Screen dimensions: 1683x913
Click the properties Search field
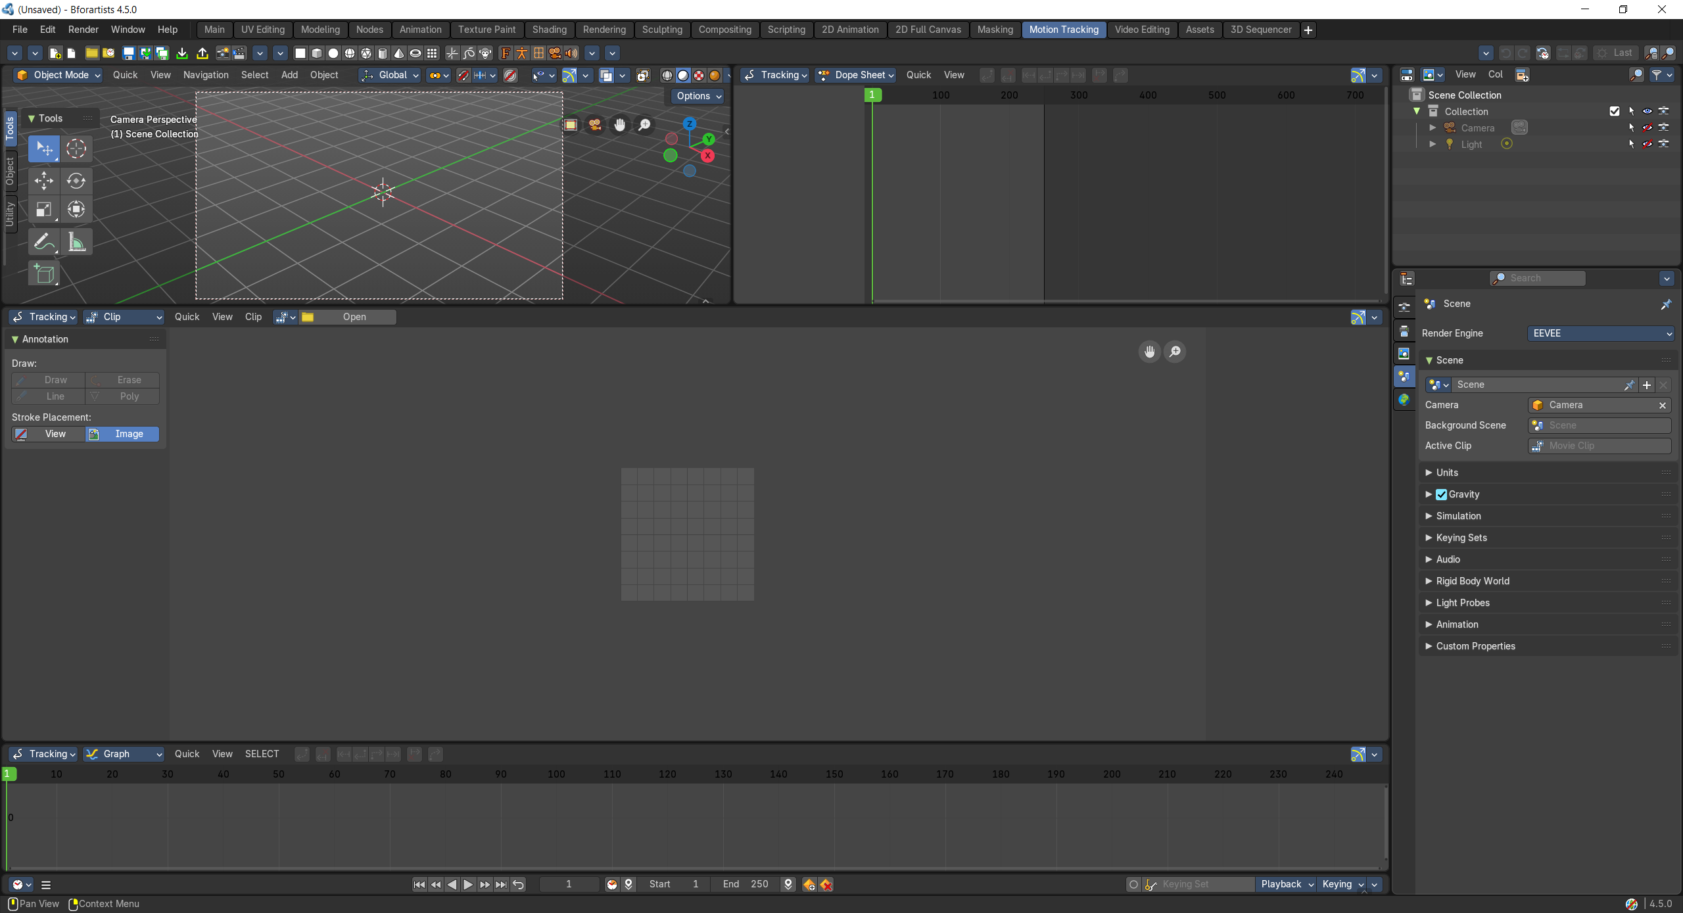click(x=1538, y=279)
